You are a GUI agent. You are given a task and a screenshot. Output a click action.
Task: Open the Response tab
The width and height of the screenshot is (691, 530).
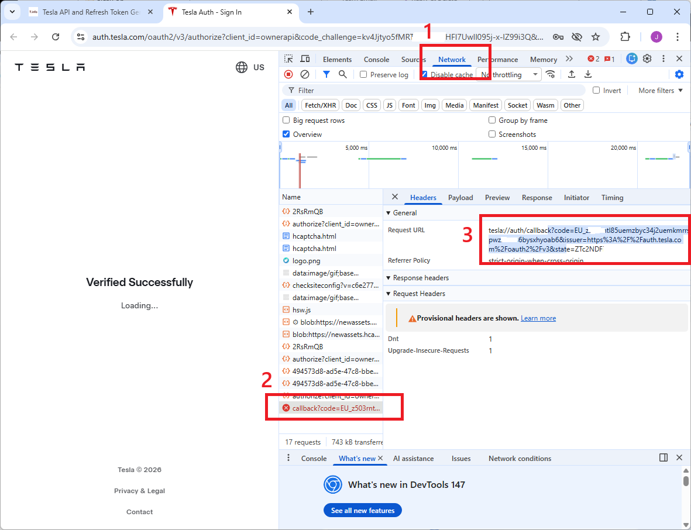tap(537, 198)
